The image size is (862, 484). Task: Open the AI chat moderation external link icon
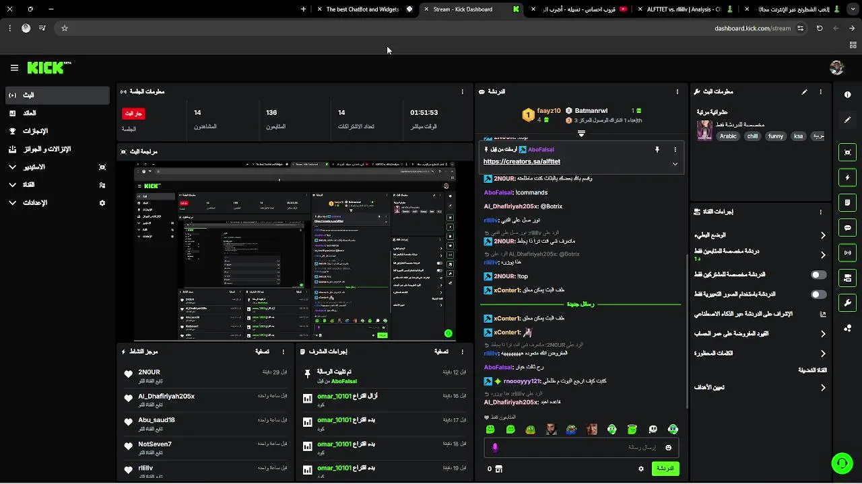(x=823, y=314)
